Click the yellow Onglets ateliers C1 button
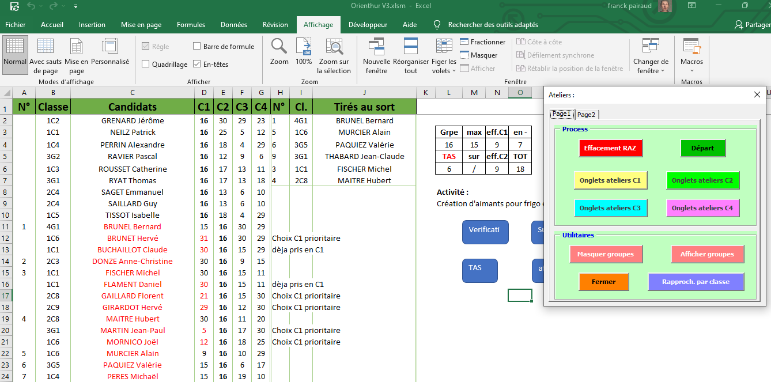The width and height of the screenshot is (771, 382). (x=610, y=180)
